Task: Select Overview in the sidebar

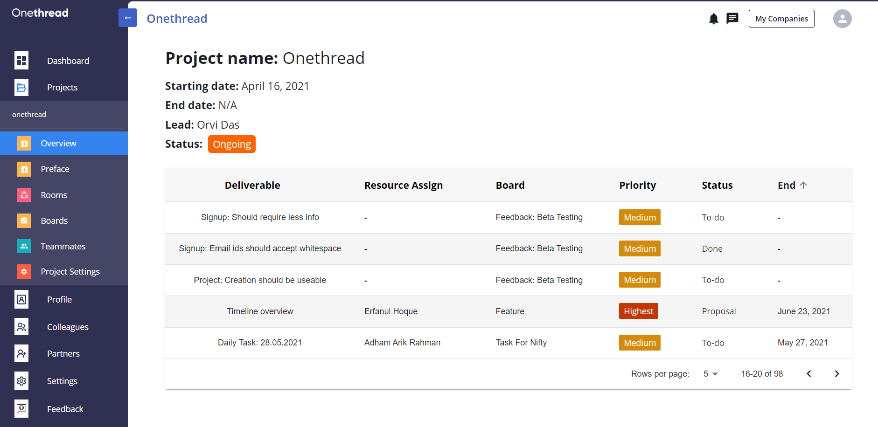Action: (58, 143)
